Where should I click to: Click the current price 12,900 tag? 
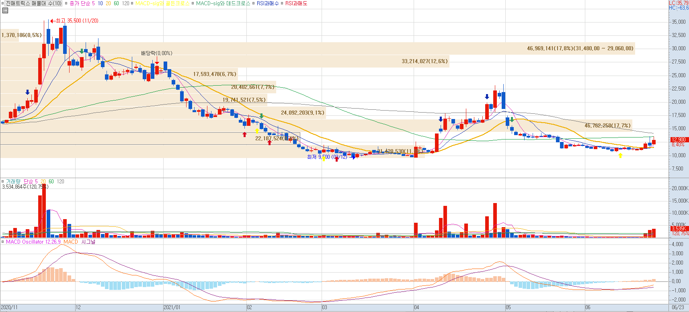coord(679,140)
